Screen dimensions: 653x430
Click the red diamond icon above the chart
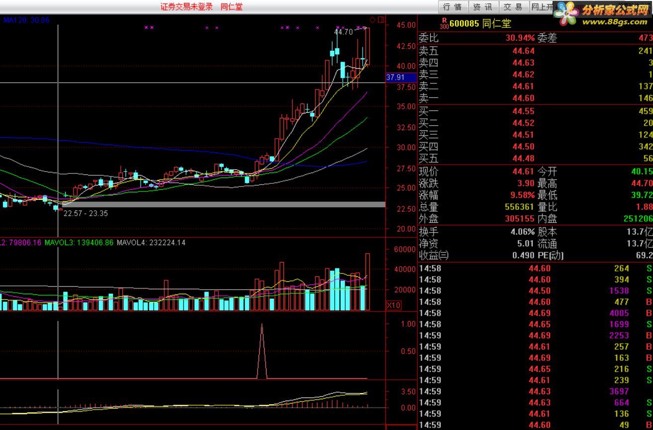373,20
